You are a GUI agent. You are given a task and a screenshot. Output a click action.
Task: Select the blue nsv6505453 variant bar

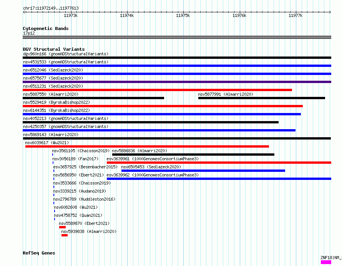tap(203, 171)
